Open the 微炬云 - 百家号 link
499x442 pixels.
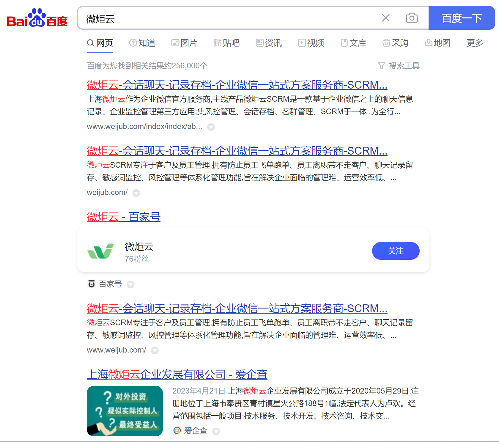coord(124,217)
